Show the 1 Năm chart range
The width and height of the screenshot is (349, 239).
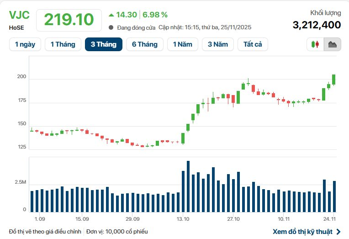click(x=183, y=44)
